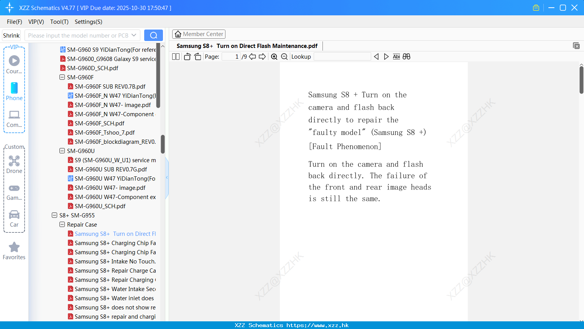This screenshot has height=329, width=584.
Task: Open the Settings(S) menu
Action: (89, 22)
